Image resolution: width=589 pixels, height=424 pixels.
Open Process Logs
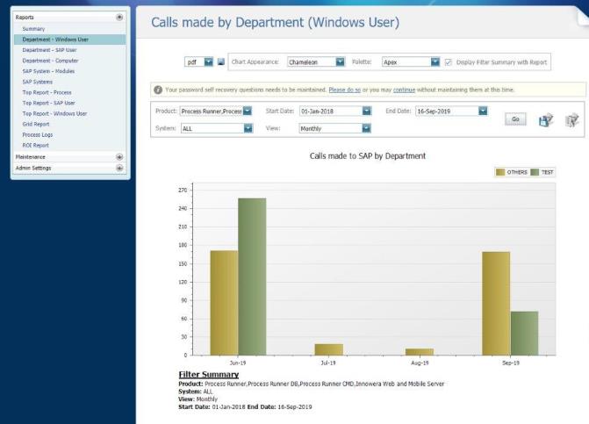(x=37, y=134)
